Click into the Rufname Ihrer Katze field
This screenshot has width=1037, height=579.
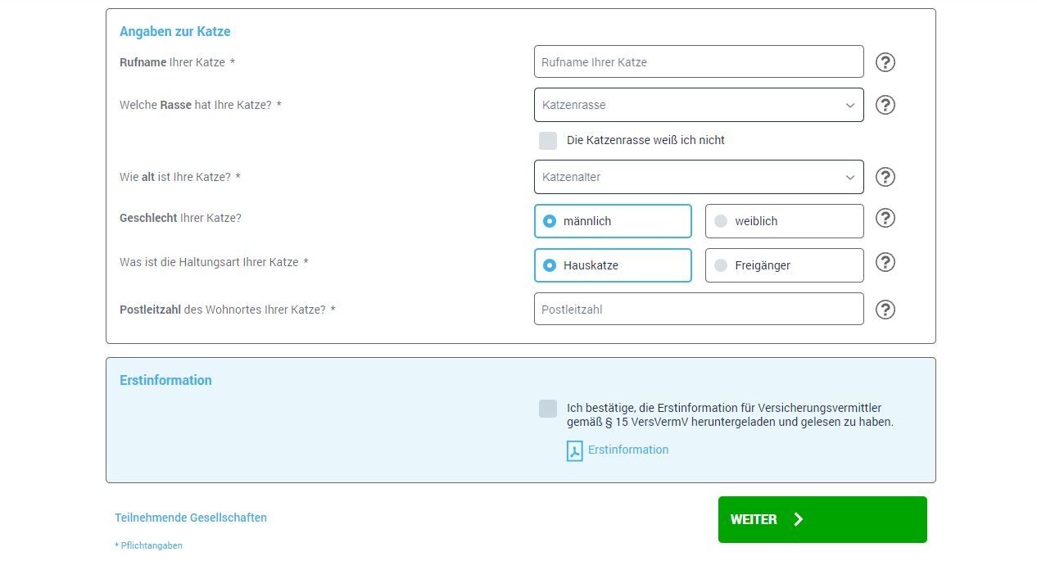698,61
